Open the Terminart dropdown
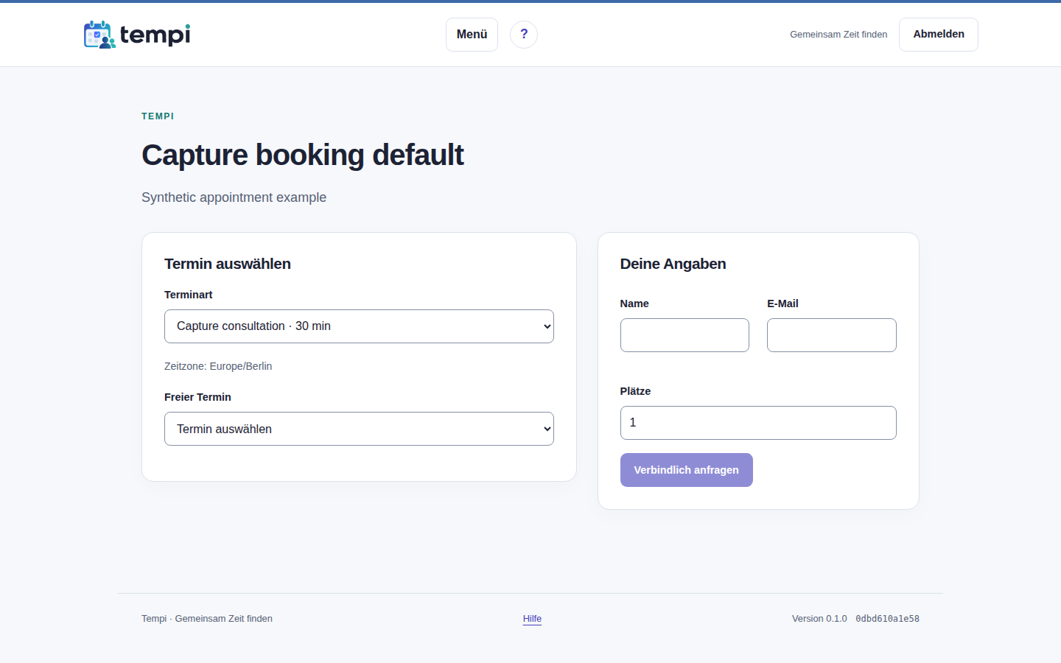The height and width of the screenshot is (663, 1061). (359, 326)
